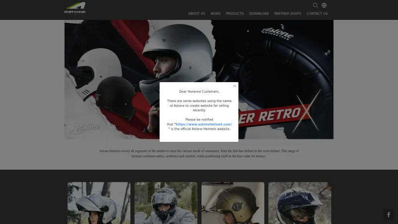Open the ABOUT US menu
Screen dimensions: 398x224
click(197, 14)
